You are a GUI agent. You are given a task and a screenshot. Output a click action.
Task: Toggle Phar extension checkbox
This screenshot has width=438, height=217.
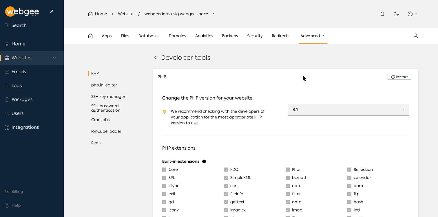tap(288, 170)
